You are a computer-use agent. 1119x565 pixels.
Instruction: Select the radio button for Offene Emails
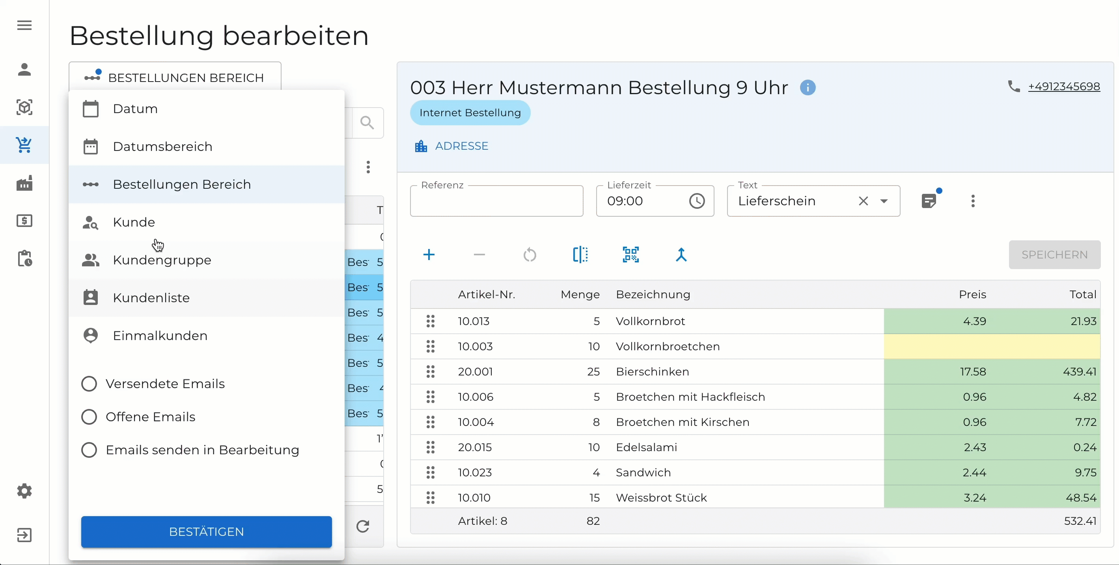click(x=88, y=416)
